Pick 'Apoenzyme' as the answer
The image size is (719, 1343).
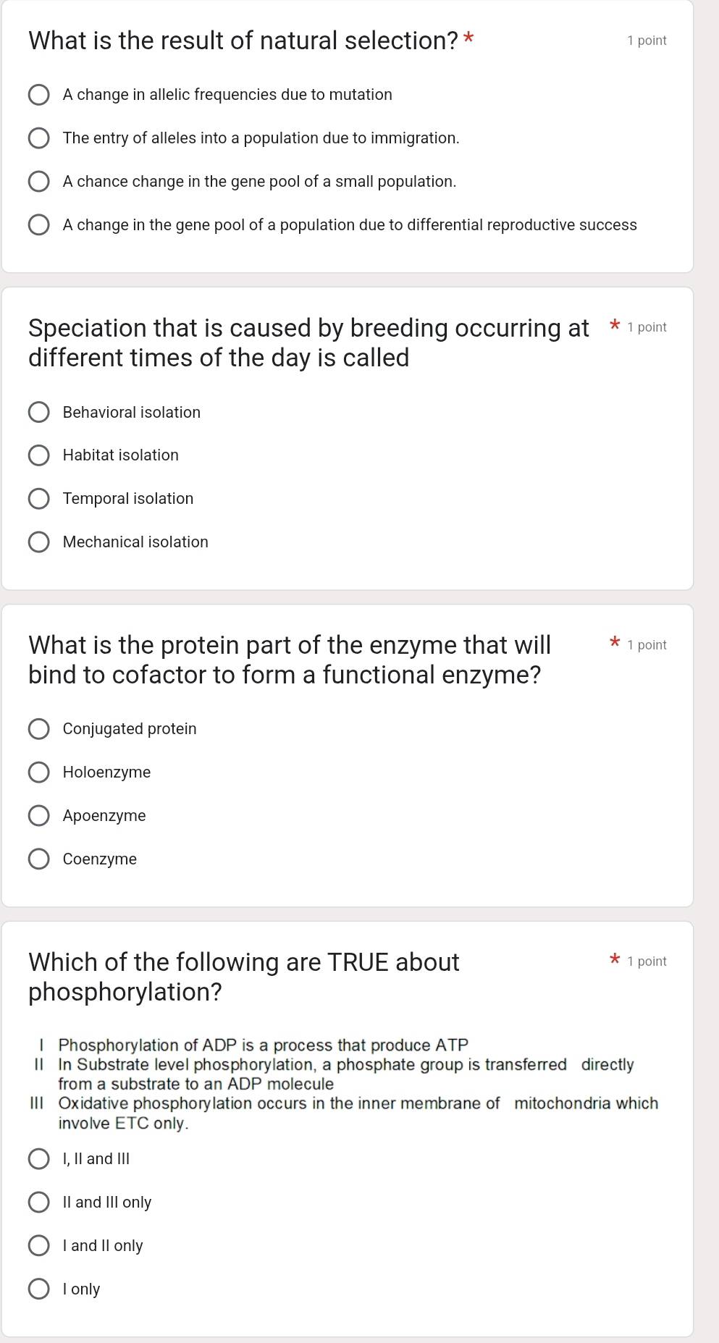[x=40, y=815]
